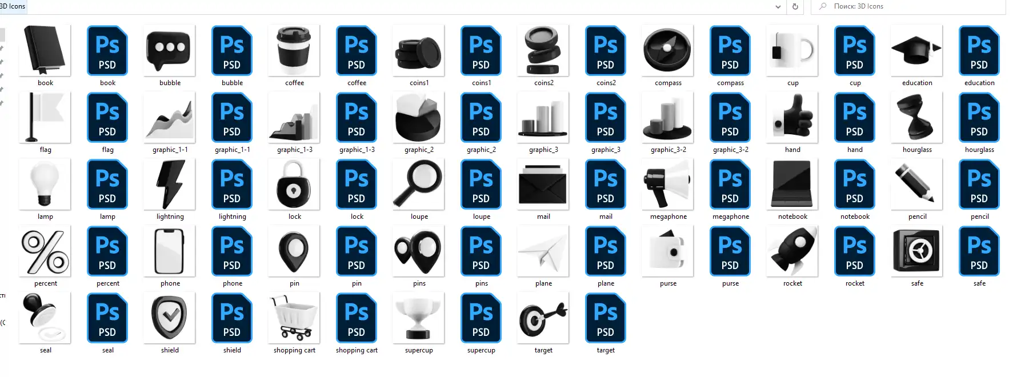Click the lightning bolt image thumbnail
Viewport: 1013px width, 377px height.
170,184
